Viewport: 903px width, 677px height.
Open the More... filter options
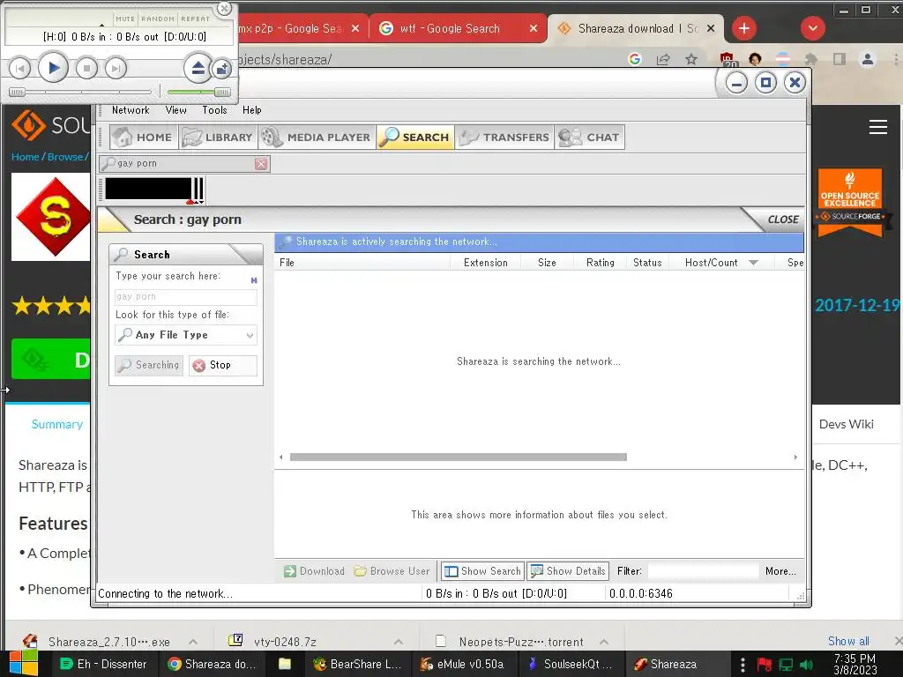click(x=780, y=571)
